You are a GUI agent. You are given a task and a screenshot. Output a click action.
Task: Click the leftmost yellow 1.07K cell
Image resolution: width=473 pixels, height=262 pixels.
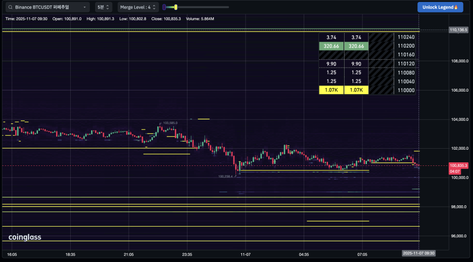click(x=331, y=90)
